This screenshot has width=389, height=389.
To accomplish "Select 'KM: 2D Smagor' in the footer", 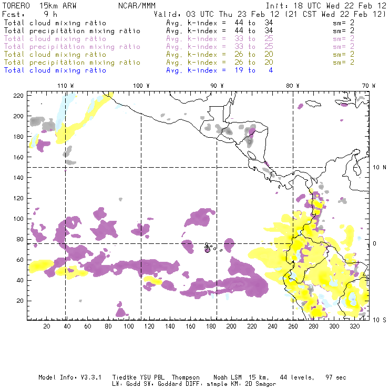I will pos(253,384).
